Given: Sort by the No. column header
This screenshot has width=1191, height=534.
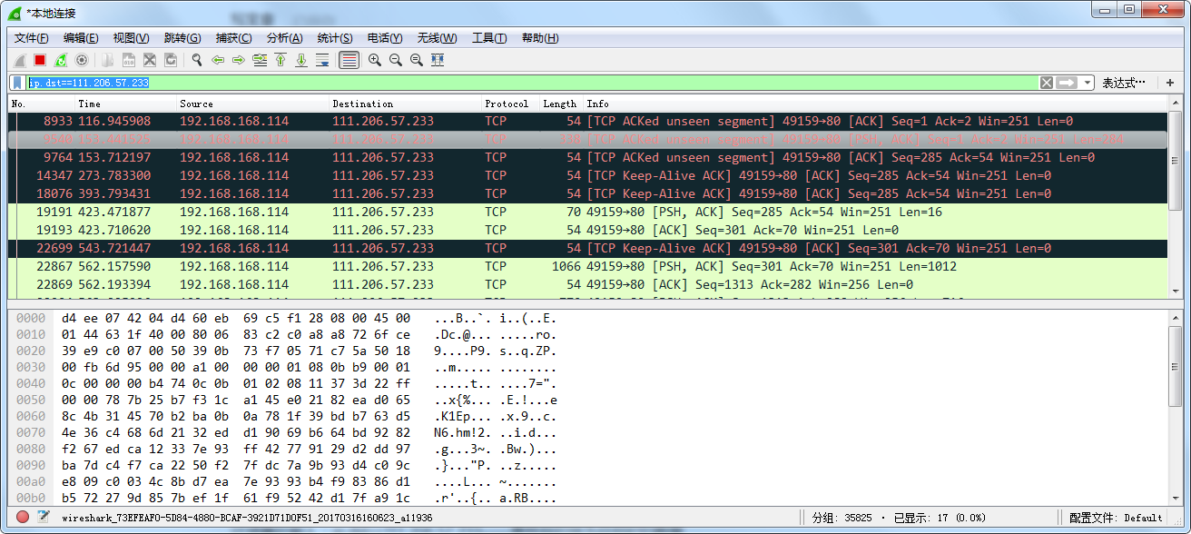Looking at the screenshot, I should (41, 104).
